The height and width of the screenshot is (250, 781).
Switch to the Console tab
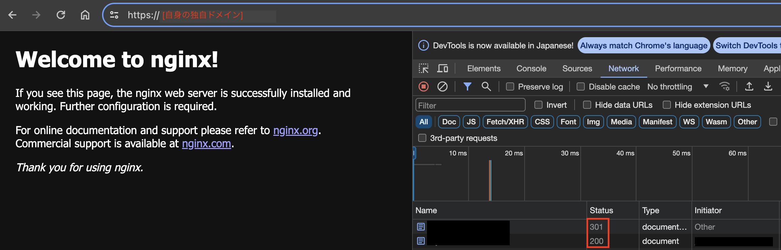click(x=531, y=69)
